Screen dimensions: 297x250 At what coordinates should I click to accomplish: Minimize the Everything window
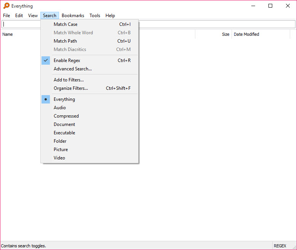253,6
